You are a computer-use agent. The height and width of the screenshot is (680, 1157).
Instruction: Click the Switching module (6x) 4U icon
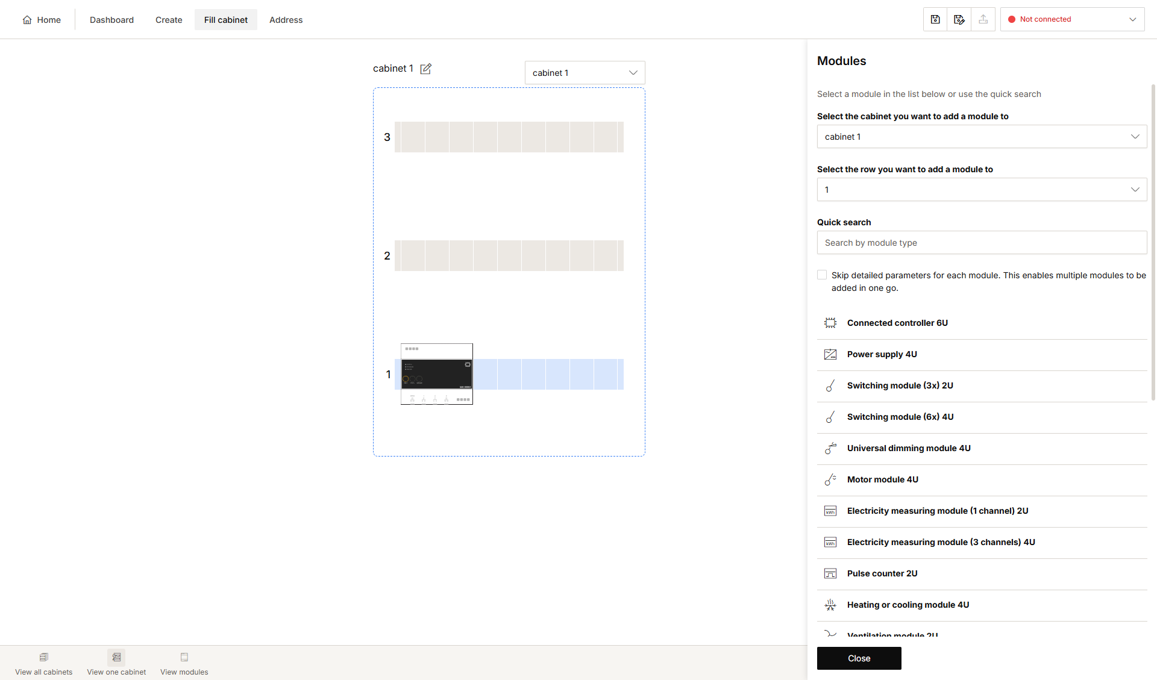(830, 417)
